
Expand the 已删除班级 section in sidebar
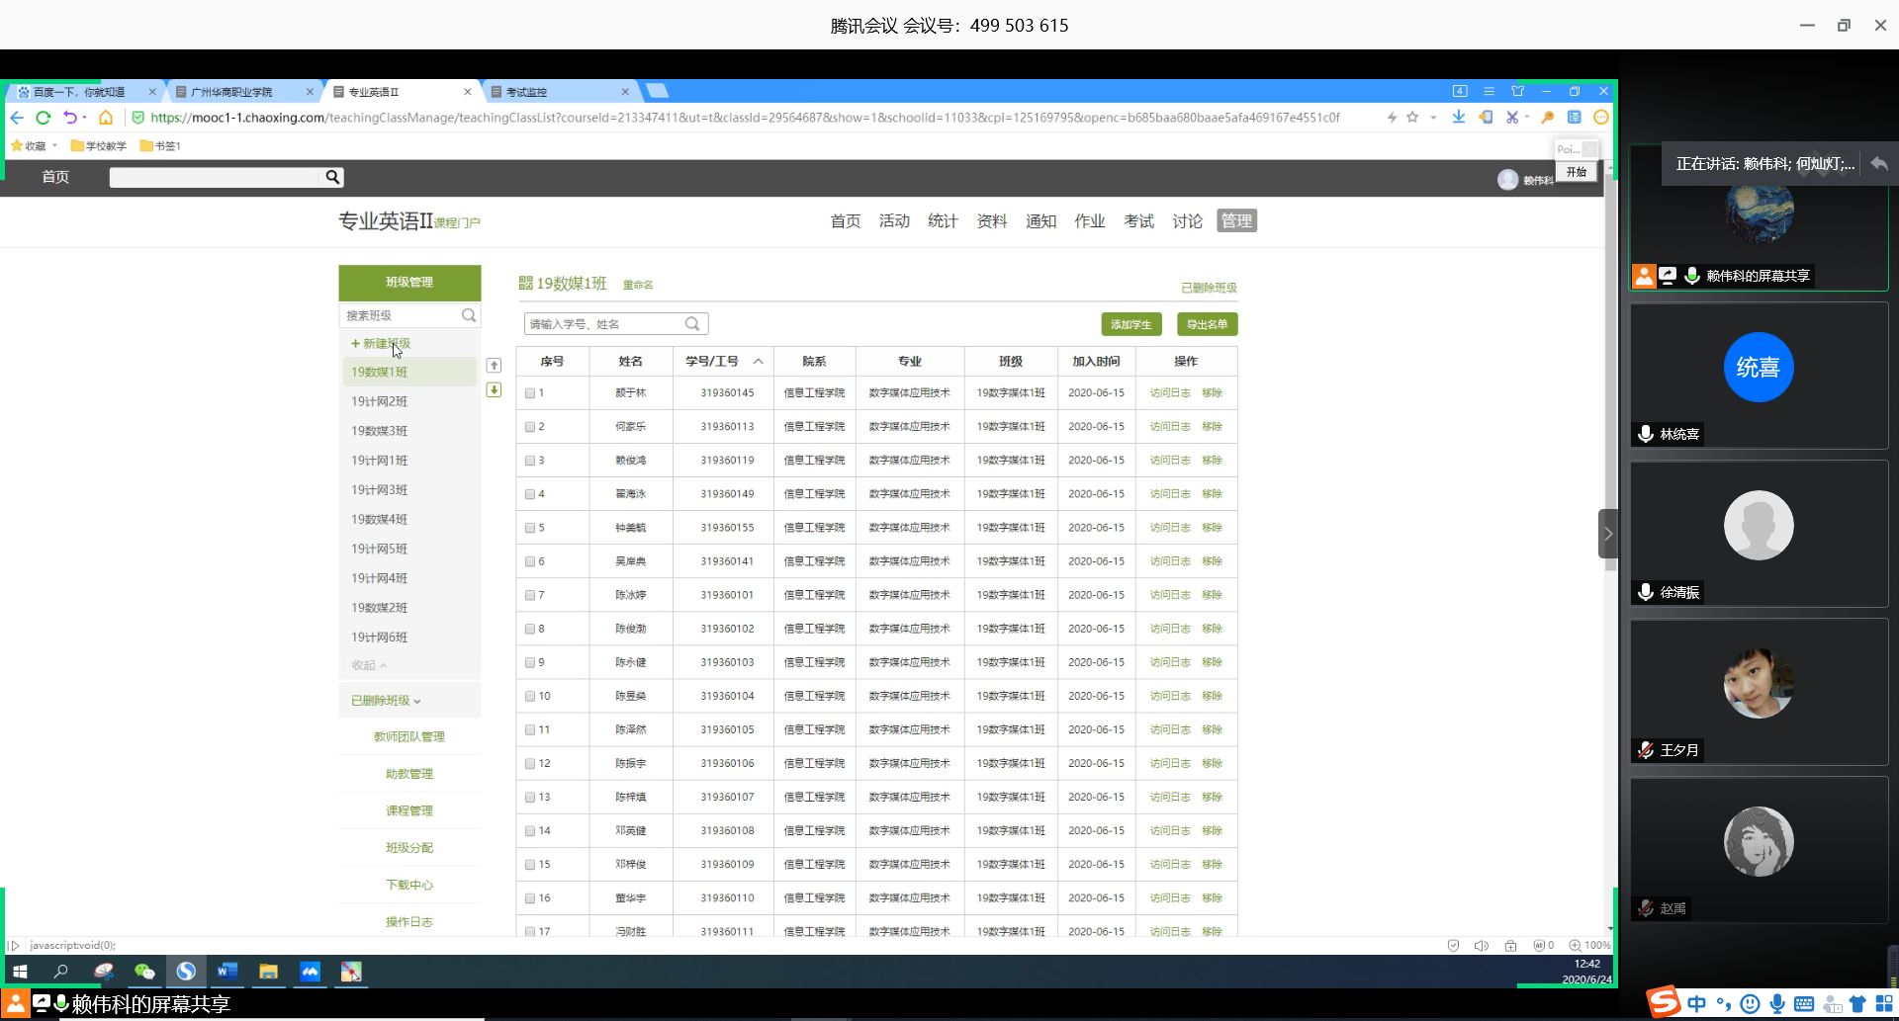(386, 701)
